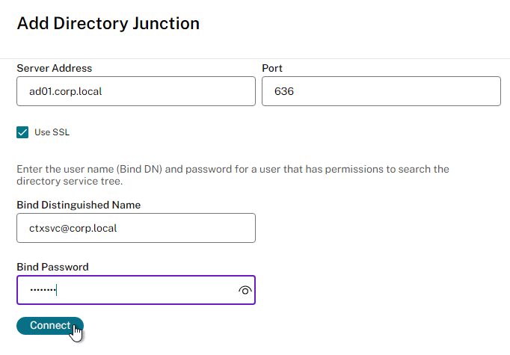Place cursor in ctxsvc@corp.local text
This screenshot has height=355, width=510.
pos(73,228)
